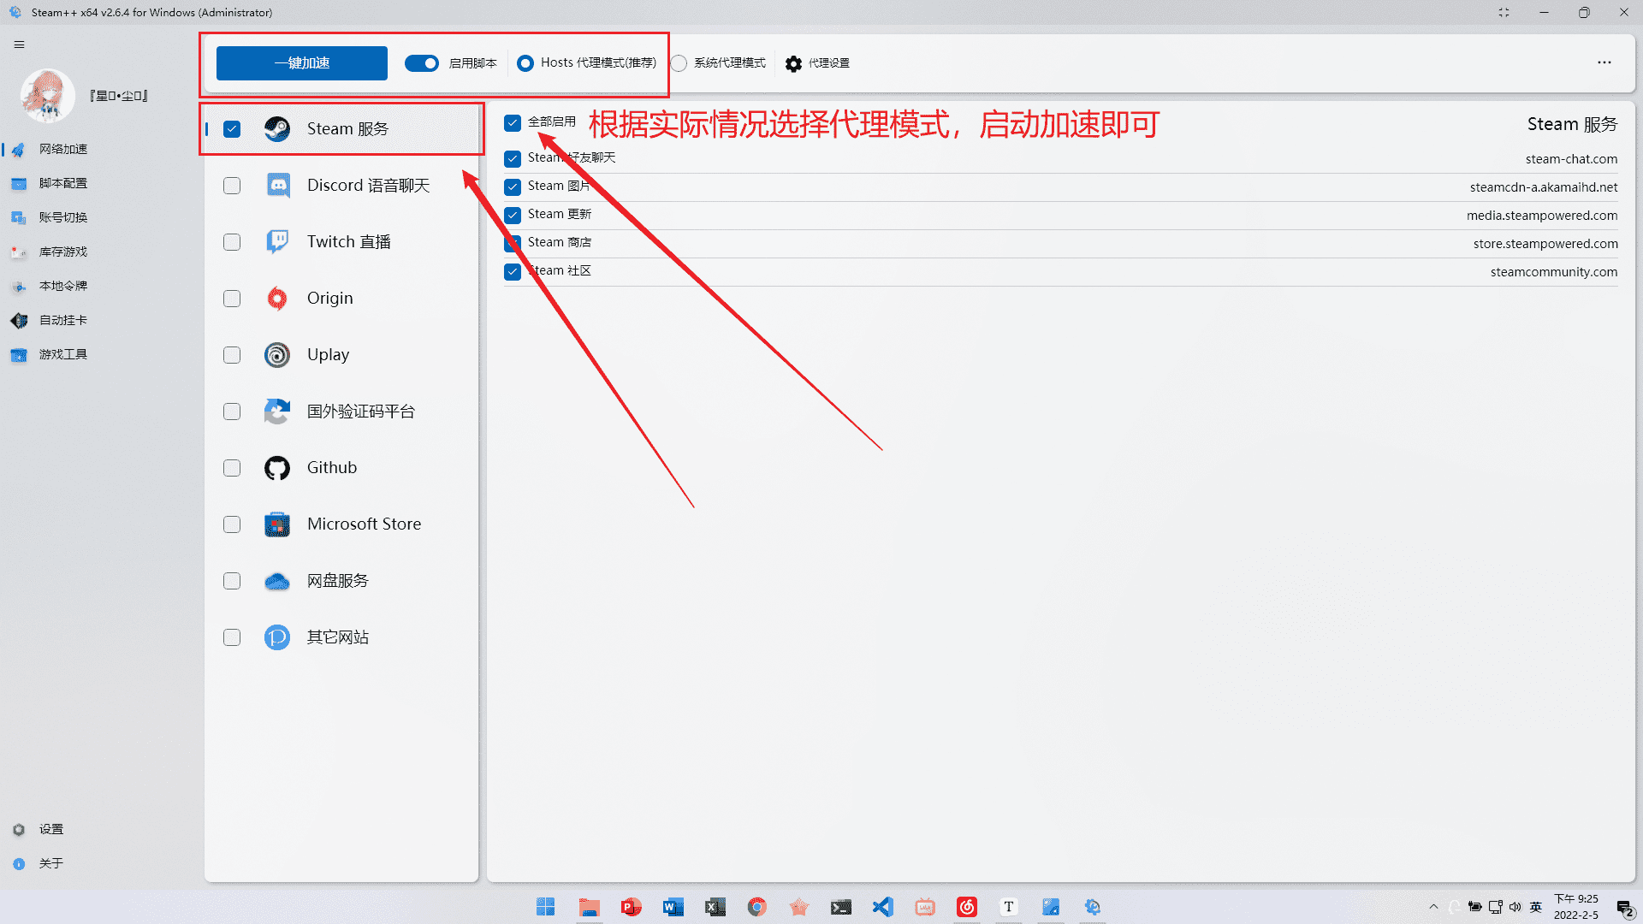Screen dimensions: 1643x924
Task: Open 关于 about page
Action: pyautogui.click(x=51, y=863)
